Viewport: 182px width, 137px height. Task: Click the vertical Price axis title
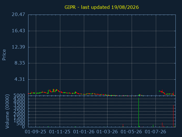[x=4, y=55]
